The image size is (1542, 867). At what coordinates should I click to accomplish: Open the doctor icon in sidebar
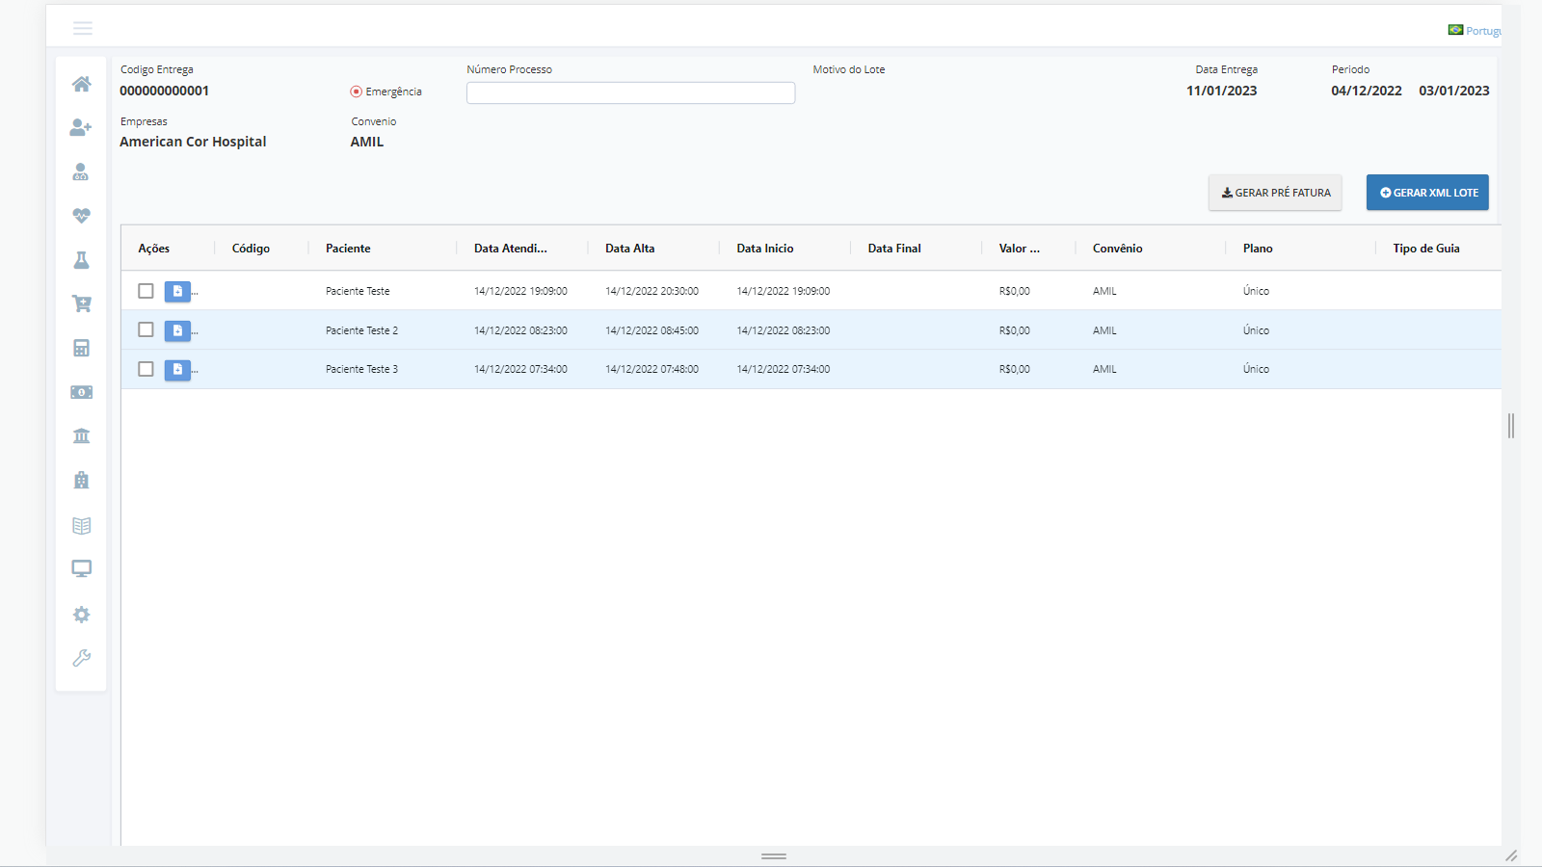[81, 172]
